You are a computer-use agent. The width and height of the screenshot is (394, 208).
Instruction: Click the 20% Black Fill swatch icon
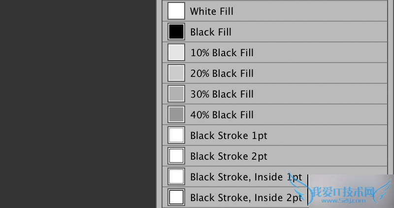(176, 73)
